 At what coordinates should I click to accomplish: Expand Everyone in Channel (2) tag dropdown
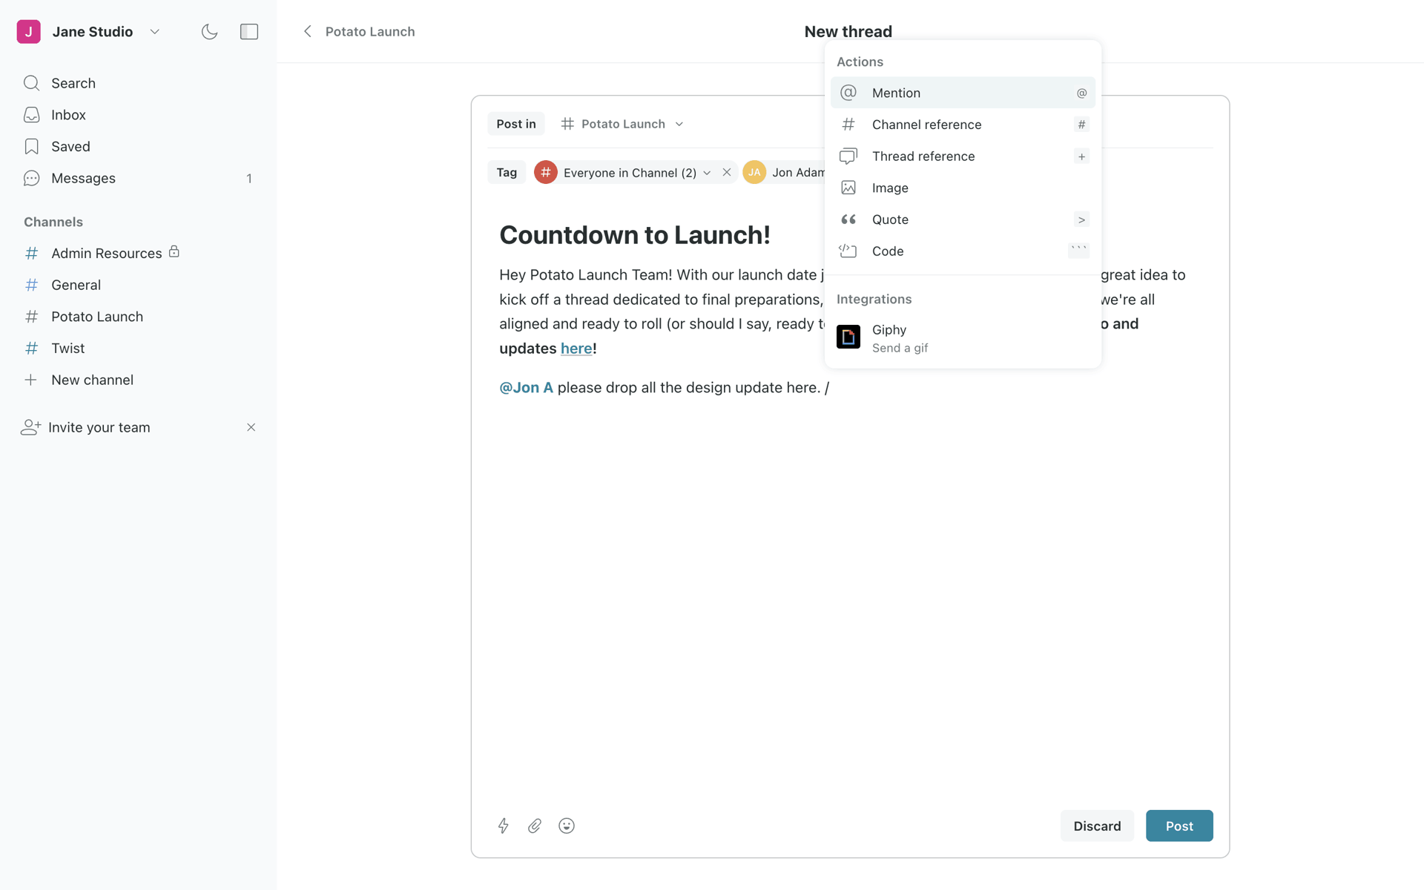pyautogui.click(x=707, y=173)
